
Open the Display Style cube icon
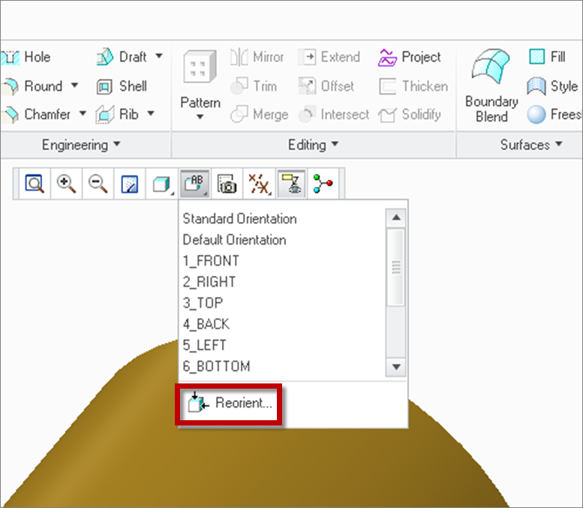click(162, 184)
